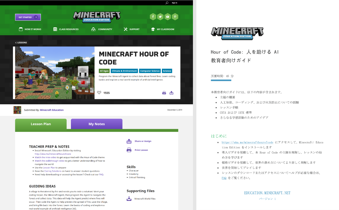Open the FAQ link in the Japanese guide
Viewport: 339px width, 210px height.
click(x=224, y=178)
